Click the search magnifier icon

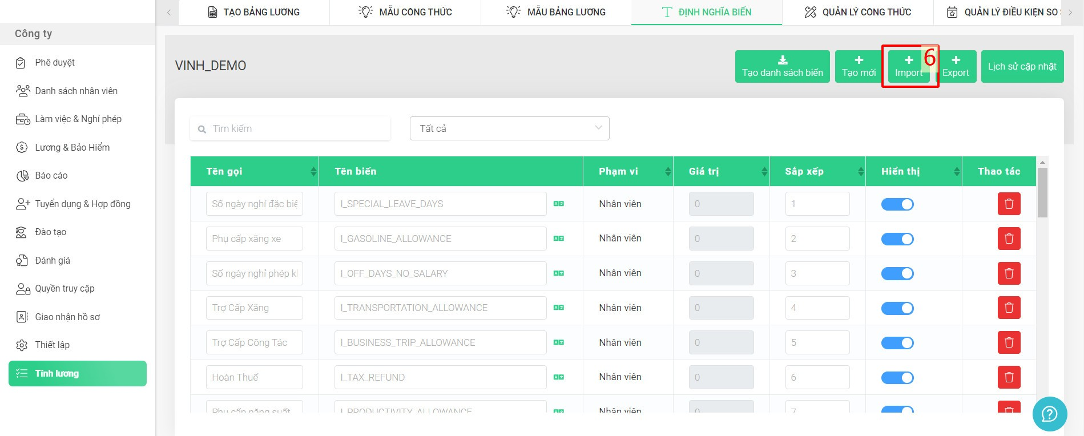click(x=202, y=130)
